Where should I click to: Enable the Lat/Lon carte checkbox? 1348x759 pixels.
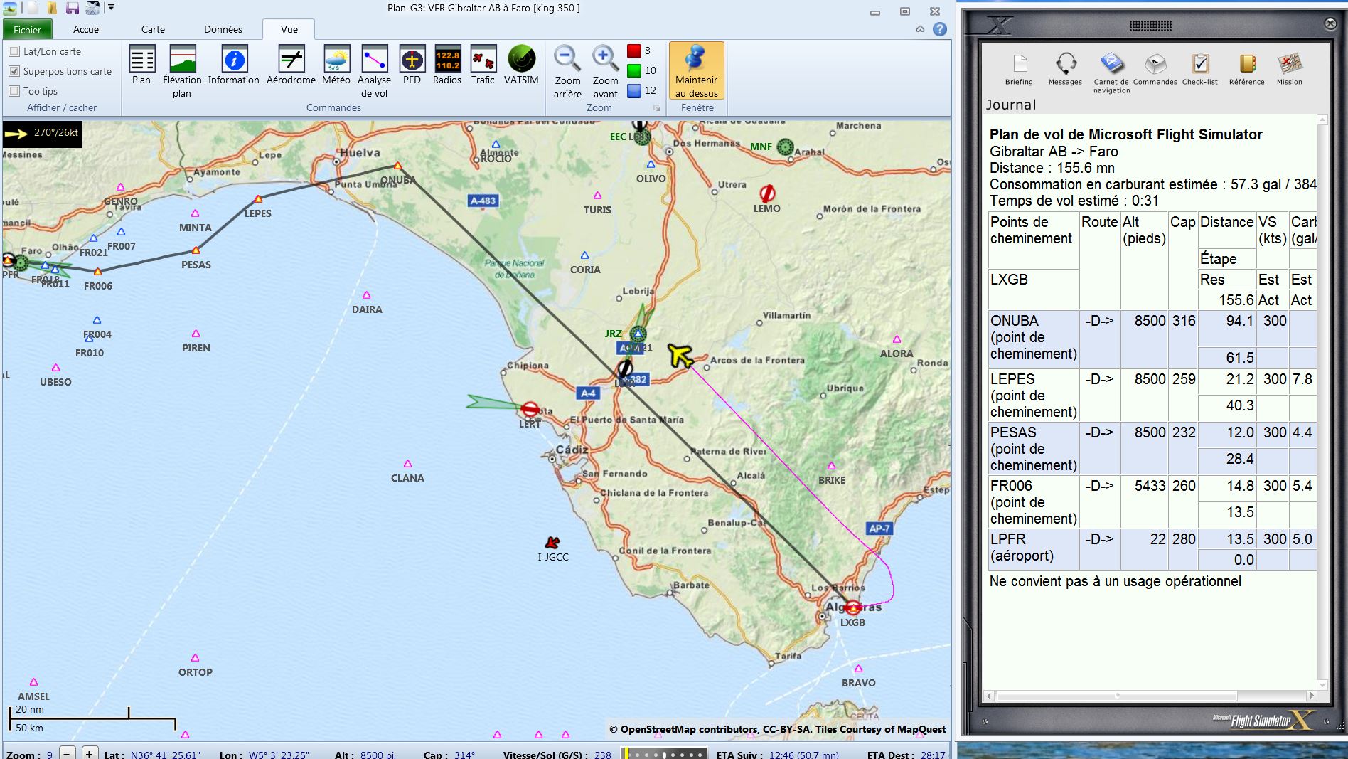click(x=14, y=51)
